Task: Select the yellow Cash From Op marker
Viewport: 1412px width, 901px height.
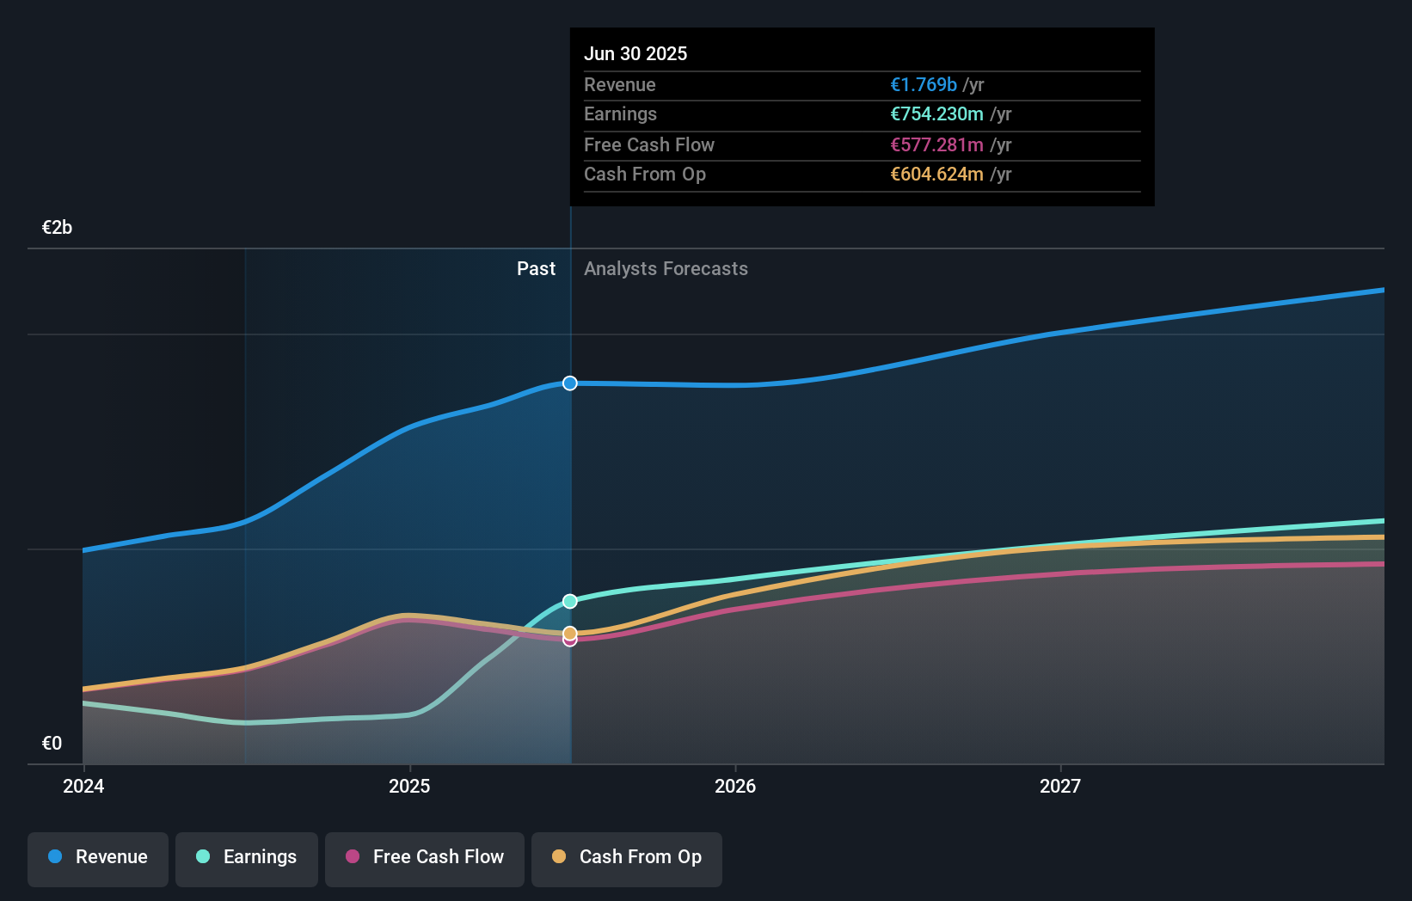Action: click(569, 632)
